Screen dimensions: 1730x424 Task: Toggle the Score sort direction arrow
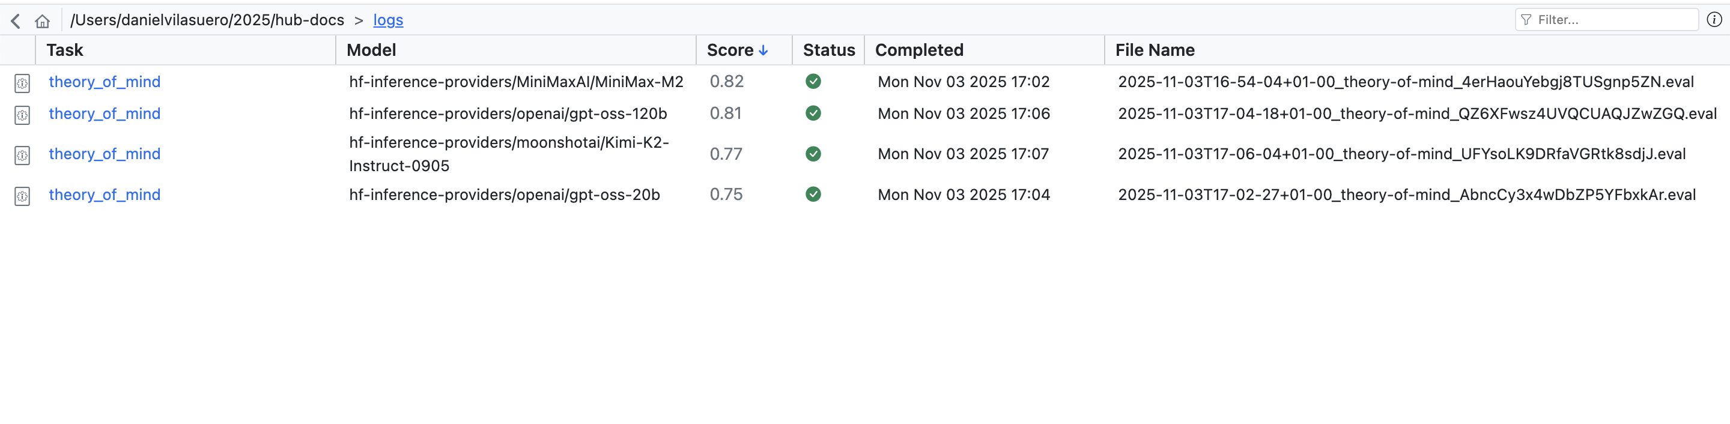(x=763, y=50)
